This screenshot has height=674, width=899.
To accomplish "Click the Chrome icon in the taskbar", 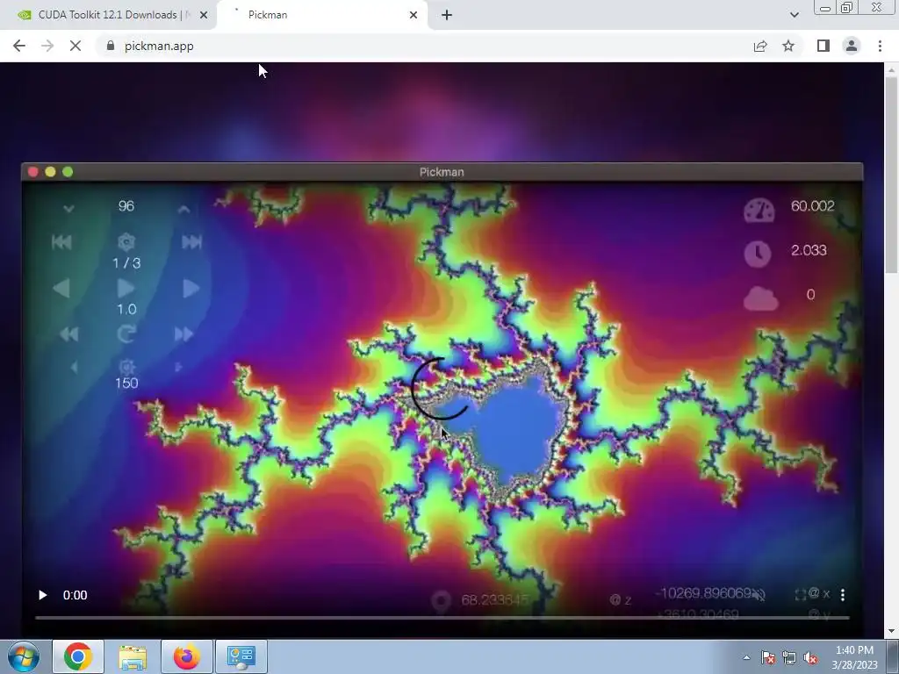I will (x=78, y=656).
